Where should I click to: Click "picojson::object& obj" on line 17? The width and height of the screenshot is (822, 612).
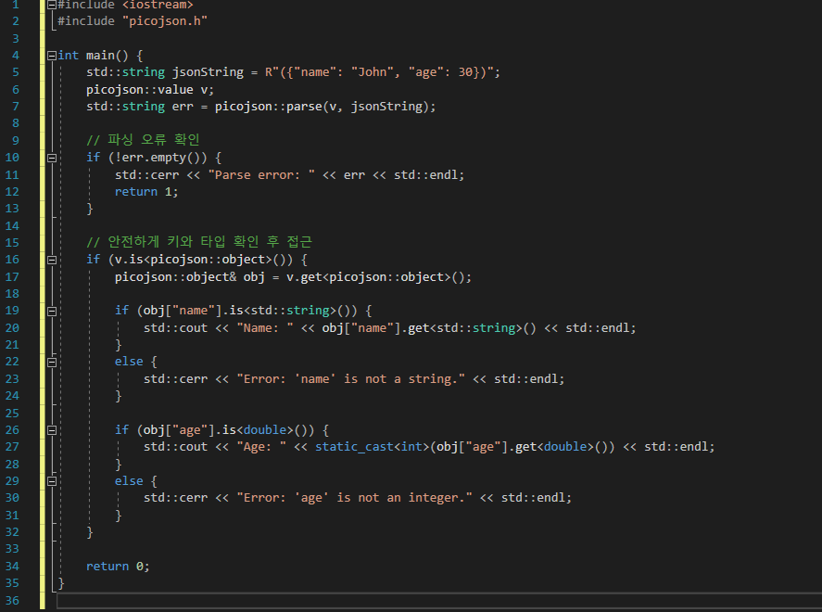coord(190,277)
